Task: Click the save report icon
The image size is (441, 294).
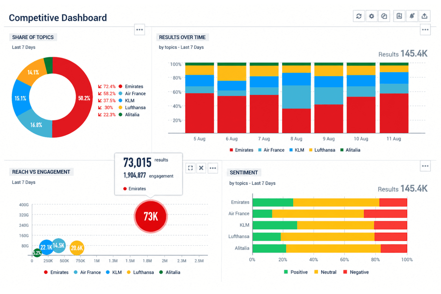Action: click(x=399, y=16)
